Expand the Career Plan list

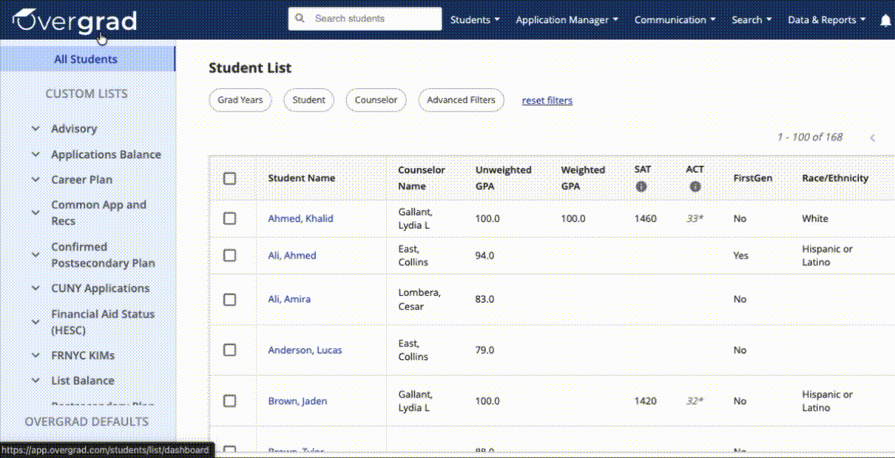pyautogui.click(x=36, y=180)
